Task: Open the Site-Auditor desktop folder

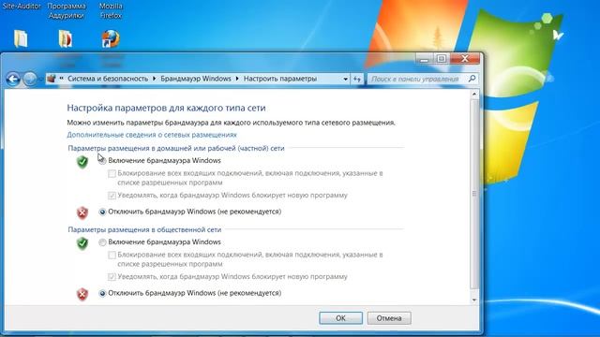Action: 21,39
